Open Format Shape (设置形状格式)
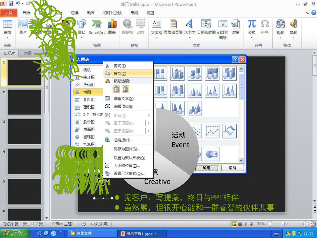 [x=128, y=173]
